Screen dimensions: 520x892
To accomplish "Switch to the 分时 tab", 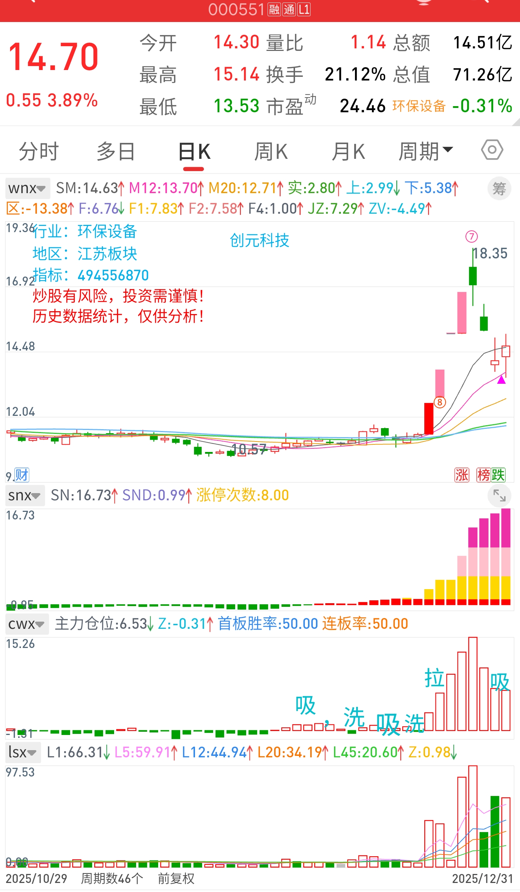I will [x=39, y=151].
